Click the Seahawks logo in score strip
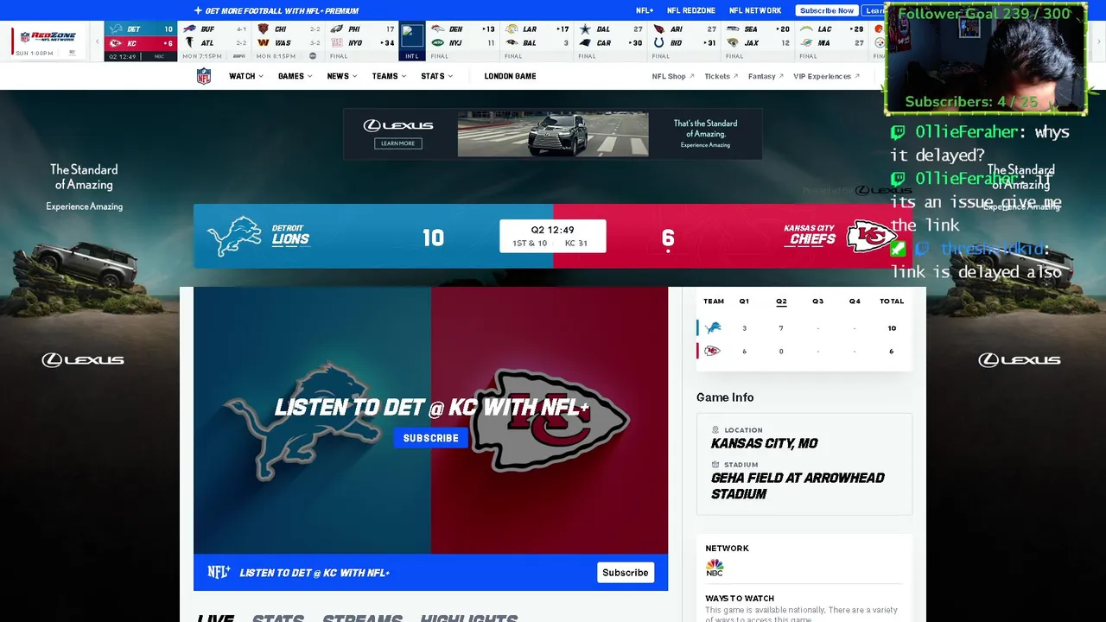The image size is (1106, 622). click(732, 29)
